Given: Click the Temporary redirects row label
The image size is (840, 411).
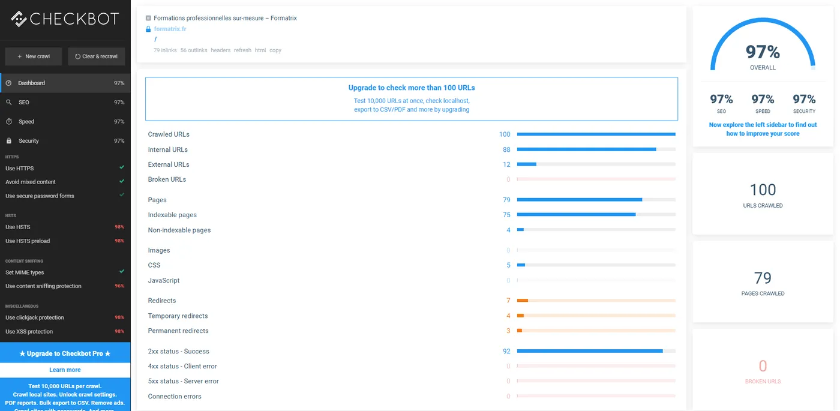Looking at the screenshot, I should tap(178, 316).
